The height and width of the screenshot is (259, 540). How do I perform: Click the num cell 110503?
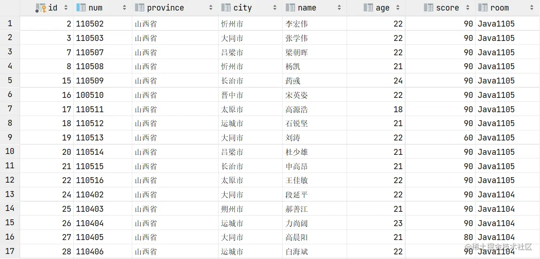pos(90,38)
